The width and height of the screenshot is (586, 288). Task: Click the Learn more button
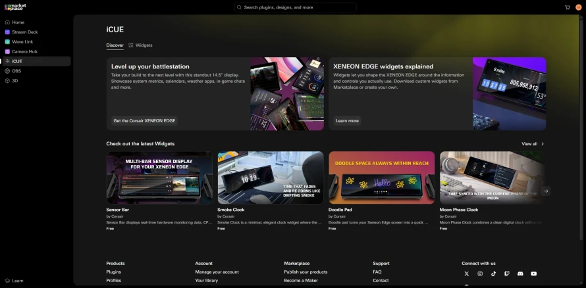click(347, 121)
